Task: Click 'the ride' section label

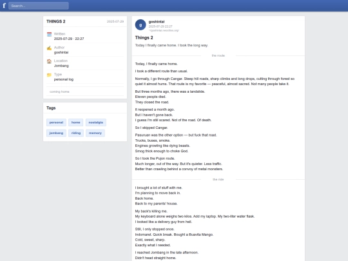Action: tap(218, 179)
